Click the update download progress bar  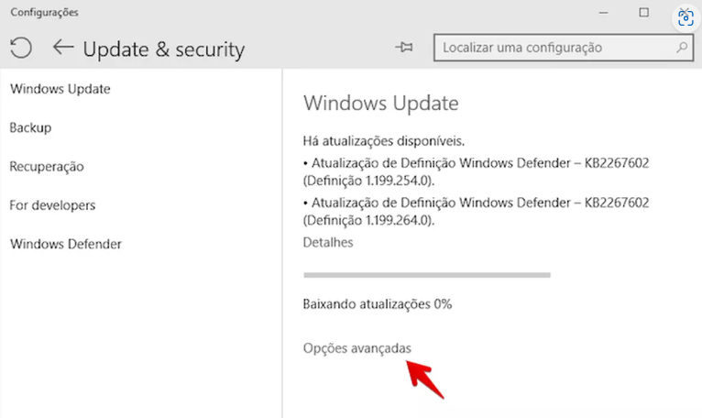(x=427, y=275)
